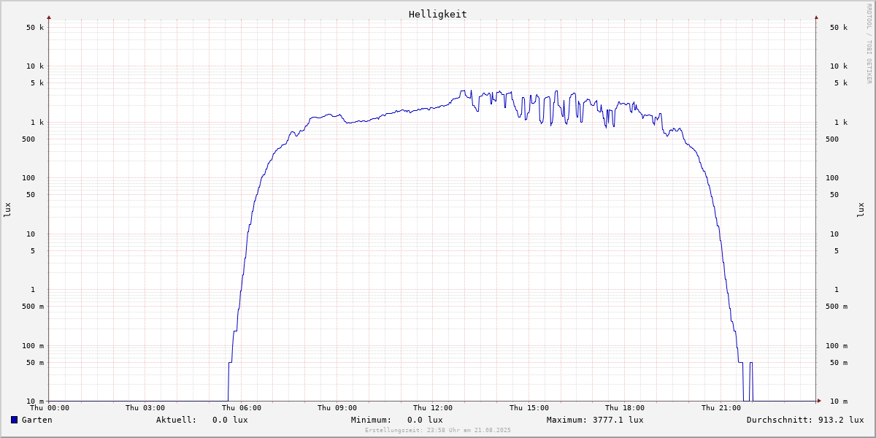The height and width of the screenshot is (438, 876).
Task: Click the Thu 00:00 time axis label
Action: coord(50,408)
